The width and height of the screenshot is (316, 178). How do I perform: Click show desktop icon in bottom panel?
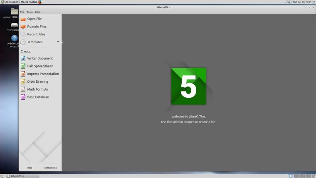2,176
